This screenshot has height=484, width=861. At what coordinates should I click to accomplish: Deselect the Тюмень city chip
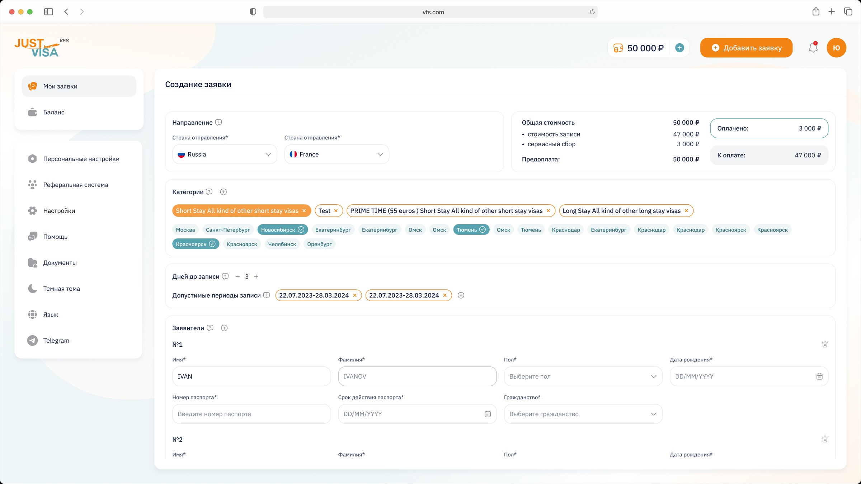click(471, 230)
